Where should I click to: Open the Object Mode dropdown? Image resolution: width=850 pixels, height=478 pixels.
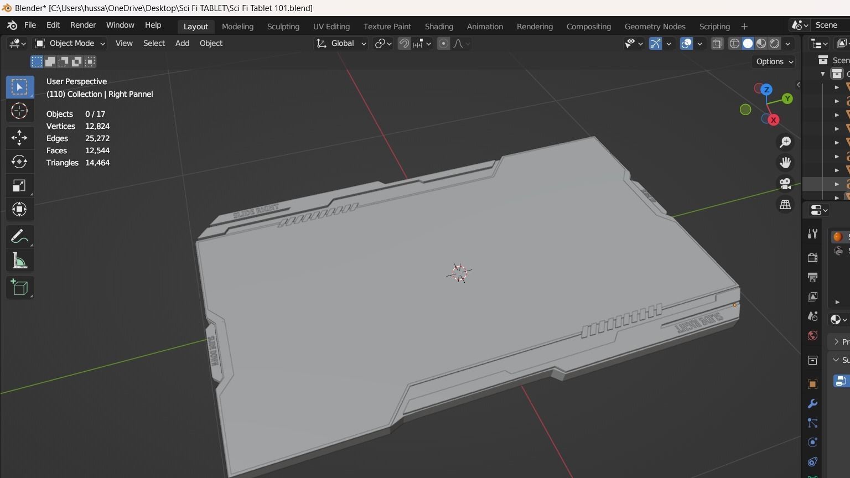tap(70, 43)
